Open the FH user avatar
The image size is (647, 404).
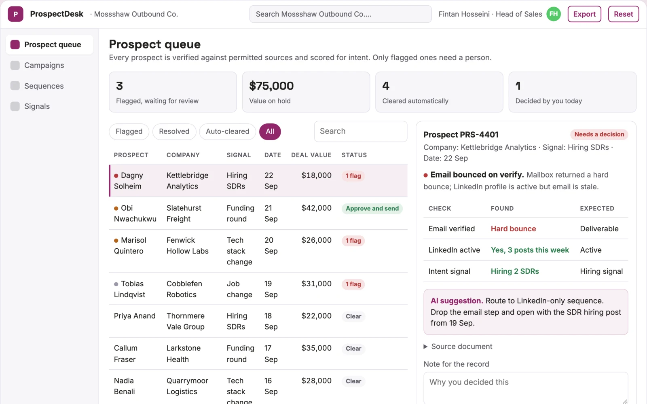[x=554, y=14]
